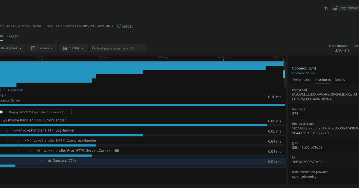
Task: Click the Copy permalink icon
Action: pos(335,8)
